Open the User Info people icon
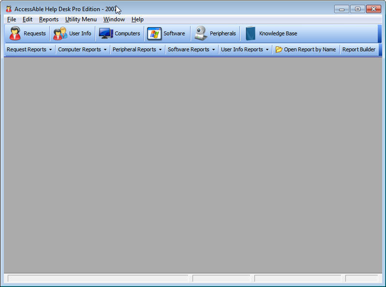 (x=60, y=33)
